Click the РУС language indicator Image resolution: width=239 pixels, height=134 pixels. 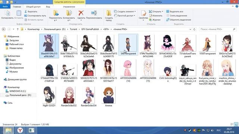[x=219, y=131]
